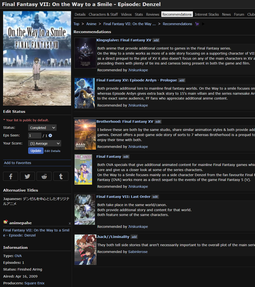Viewport: 255px width, 287px height.
Task: Click the animepahe heading
Action: pos(20,223)
